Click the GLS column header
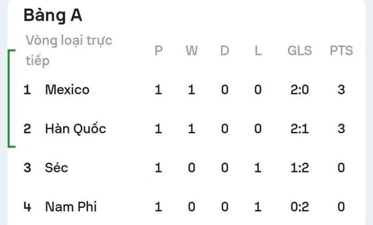The width and height of the screenshot is (373, 225). point(299,51)
